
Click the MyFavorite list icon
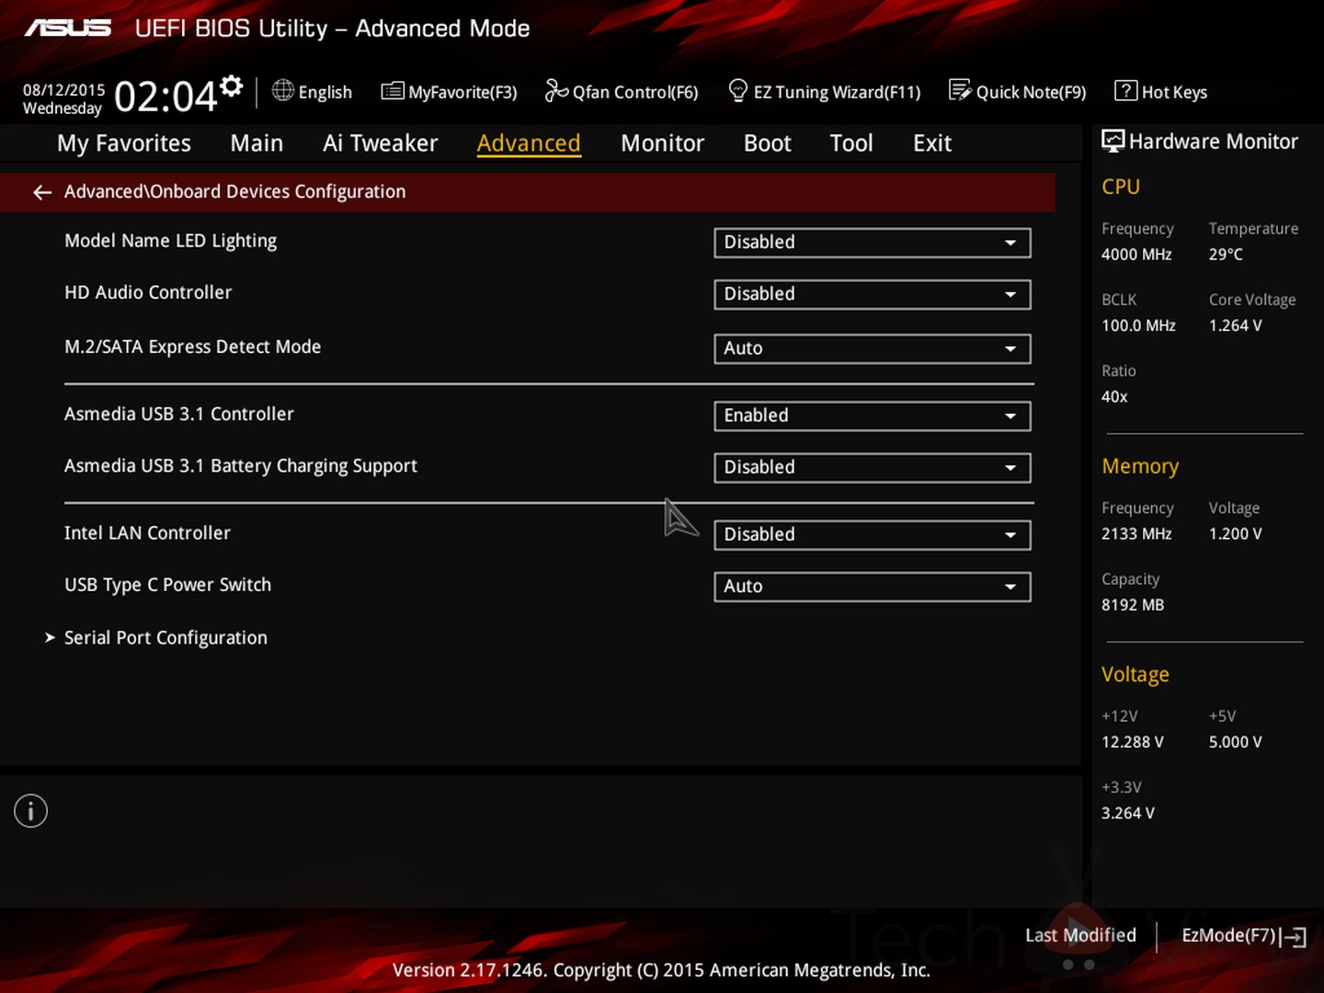point(393,91)
